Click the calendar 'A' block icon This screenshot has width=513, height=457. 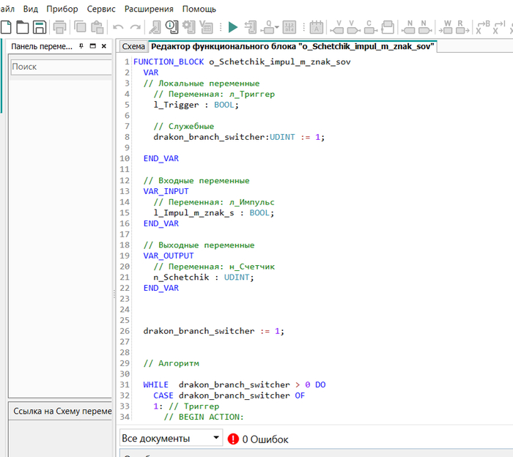point(316,28)
